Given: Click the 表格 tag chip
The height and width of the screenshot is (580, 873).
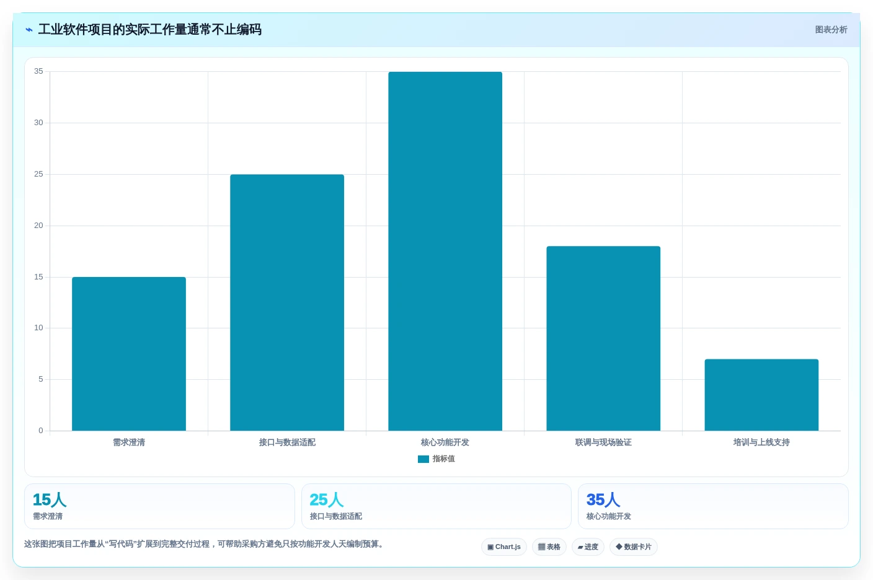Looking at the screenshot, I should (549, 547).
